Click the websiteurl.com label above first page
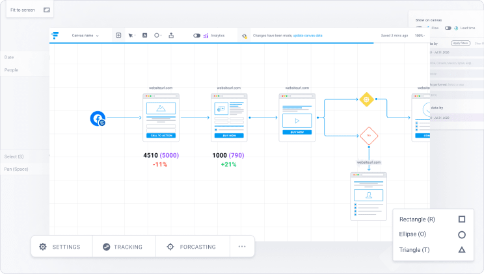Screen dimensions: 484x274 point(161,88)
